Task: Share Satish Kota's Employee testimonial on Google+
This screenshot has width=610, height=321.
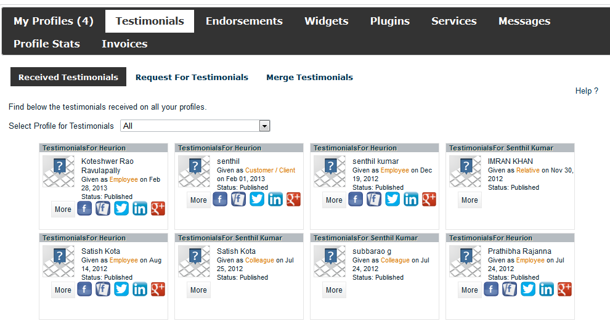Action: click(158, 289)
